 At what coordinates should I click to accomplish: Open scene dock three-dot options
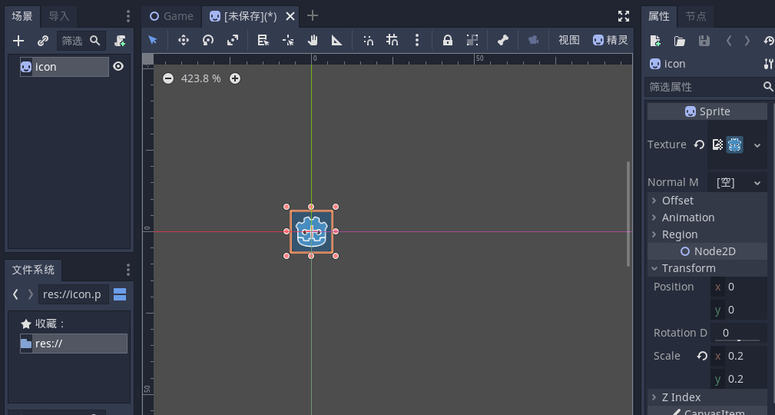coord(128,16)
